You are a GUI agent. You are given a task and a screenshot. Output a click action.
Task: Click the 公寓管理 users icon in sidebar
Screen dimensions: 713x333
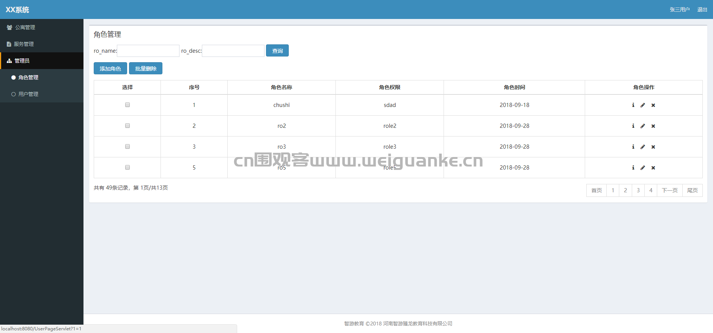click(9, 27)
